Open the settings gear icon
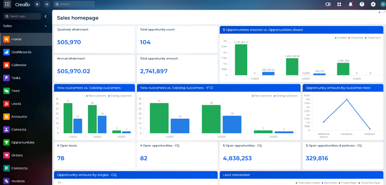 pyautogui.click(x=373, y=4)
